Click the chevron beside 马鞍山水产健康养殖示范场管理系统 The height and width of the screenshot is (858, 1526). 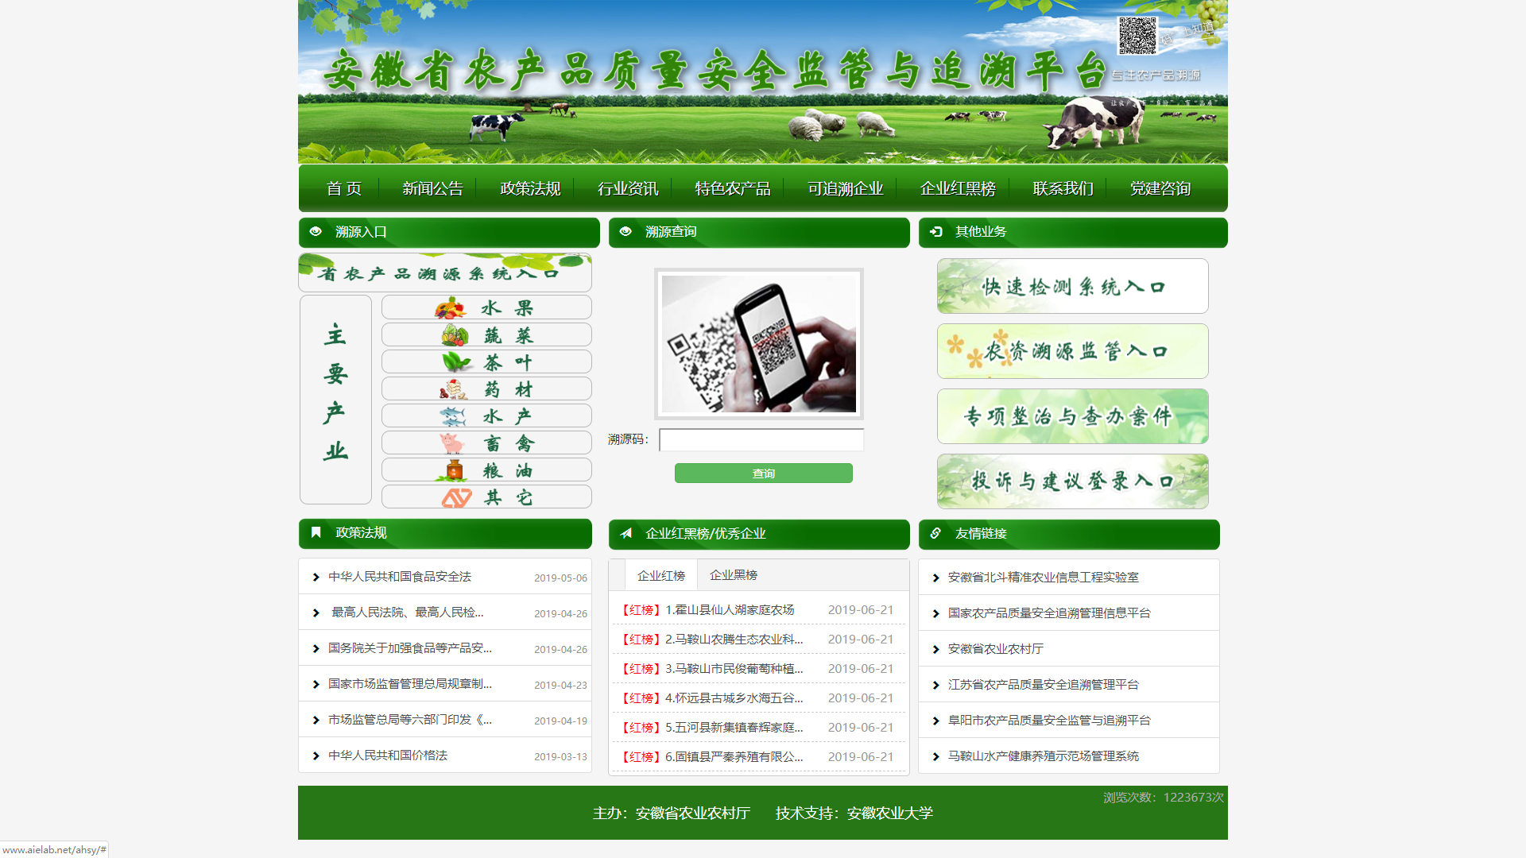935,757
